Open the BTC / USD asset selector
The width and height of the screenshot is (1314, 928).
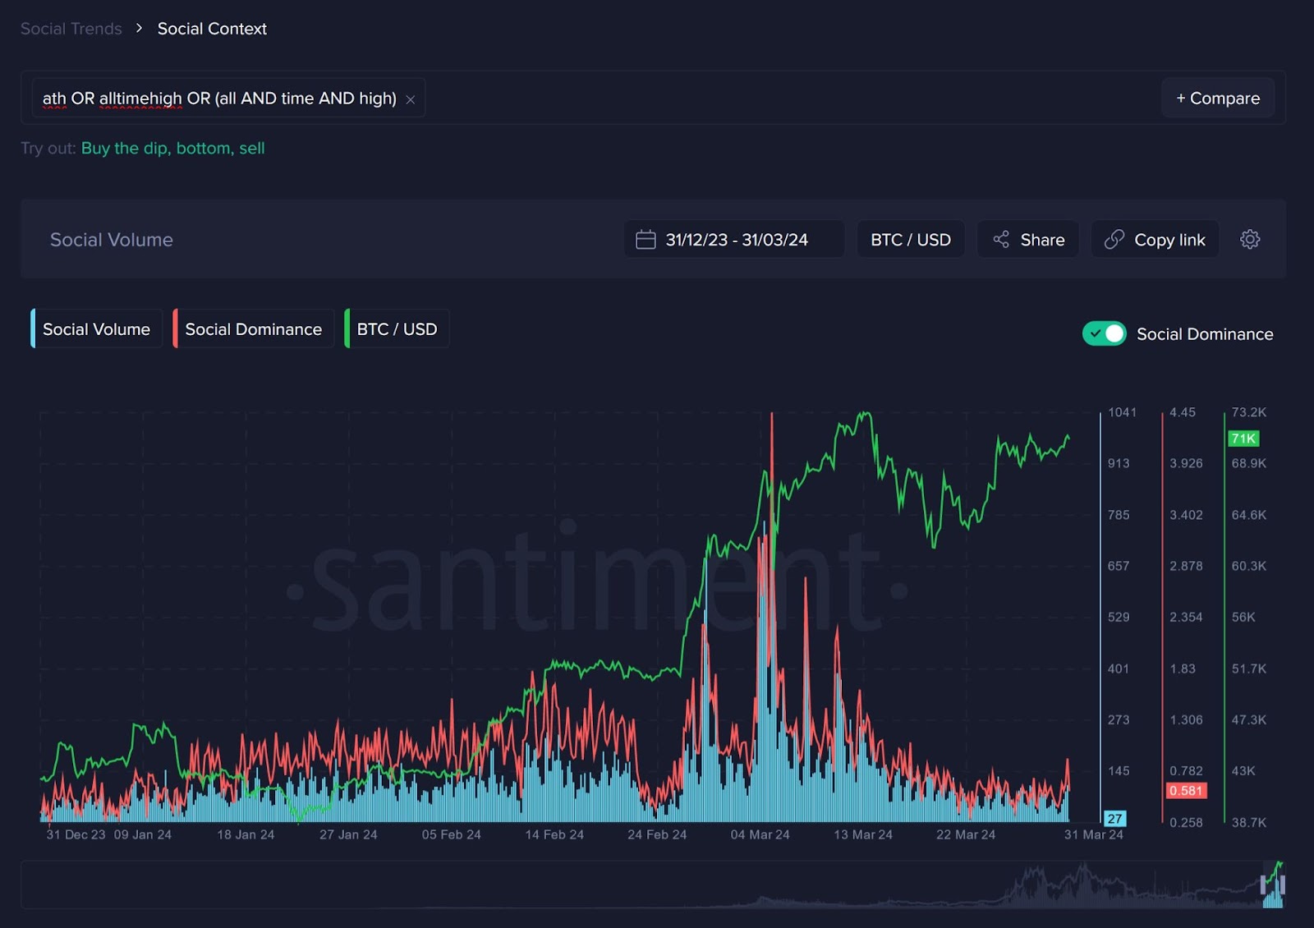(911, 239)
